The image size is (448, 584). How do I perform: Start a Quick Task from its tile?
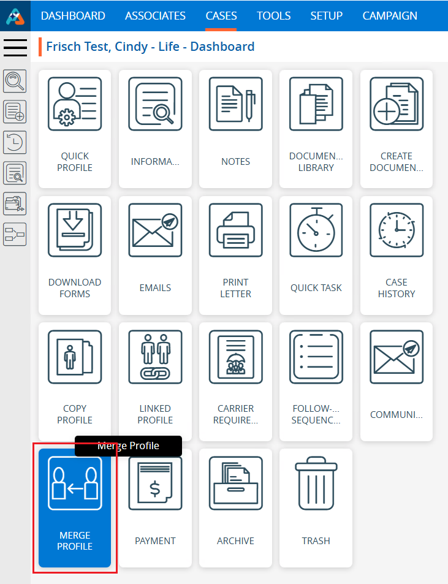[316, 255]
